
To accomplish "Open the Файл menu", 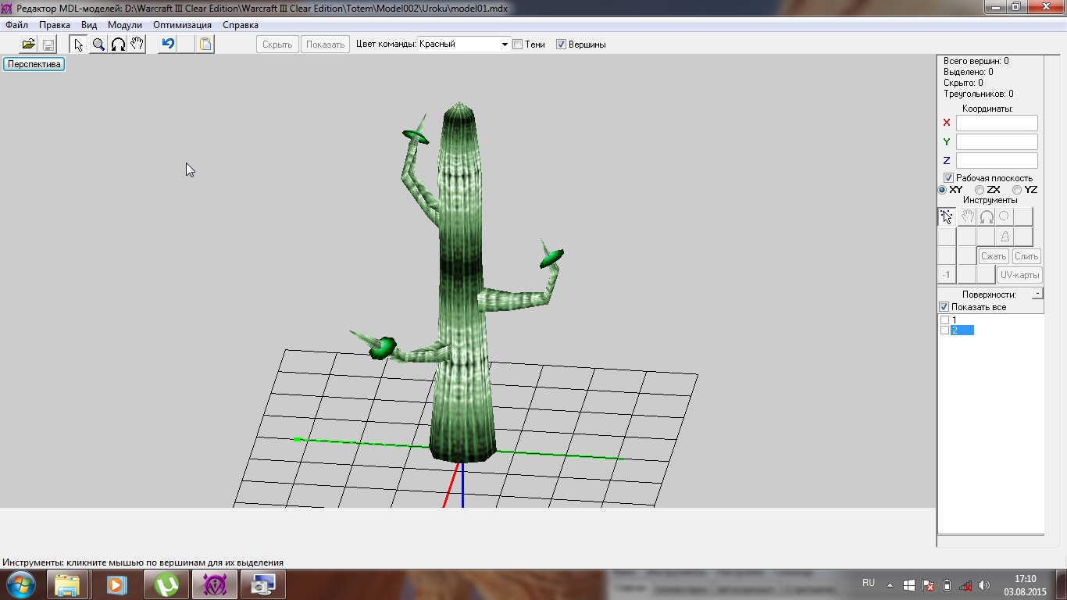I will pos(16,25).
